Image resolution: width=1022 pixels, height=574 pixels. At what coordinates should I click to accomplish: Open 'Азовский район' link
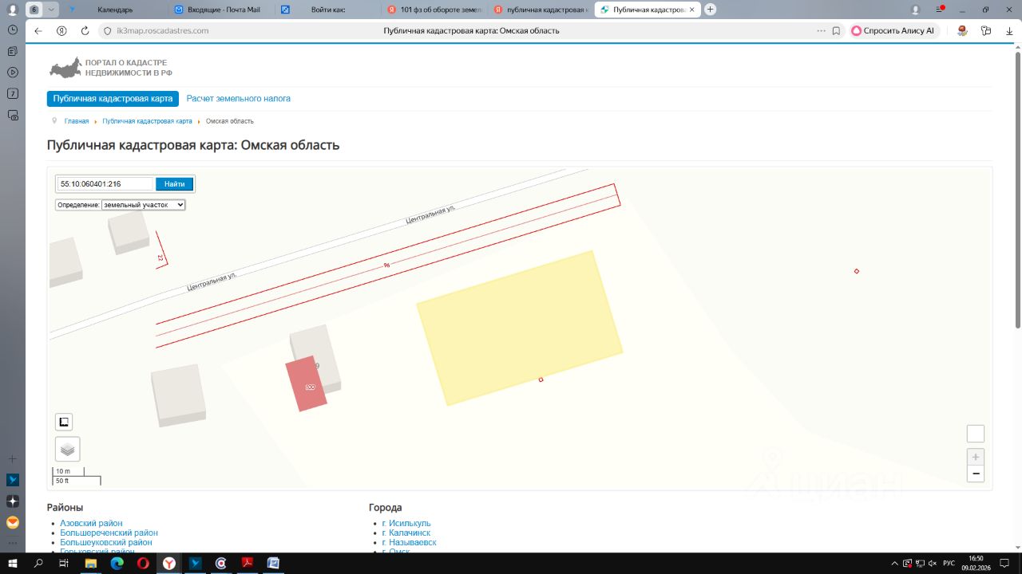[91, 523]
